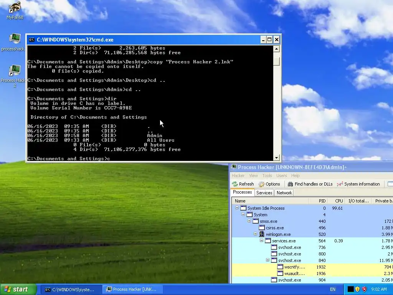The width and height of the screenshot is (393, 295).
Task: Click the wscntfy process icon
Action: coord(280,267)
